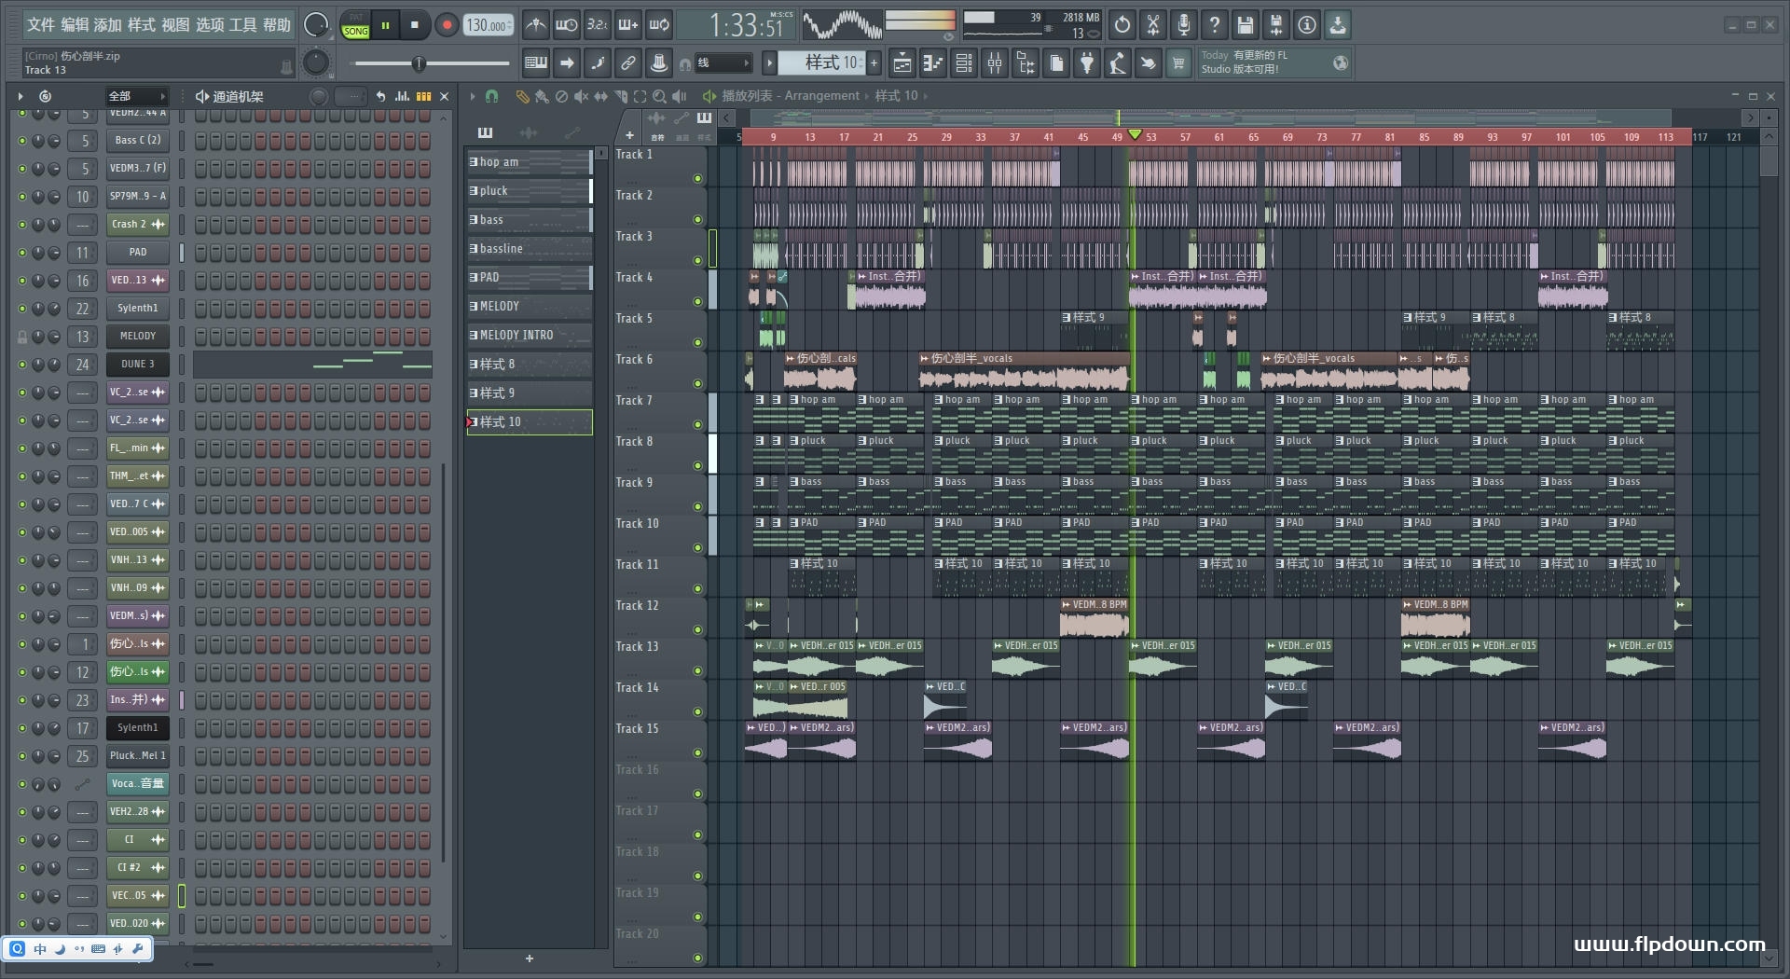Viewport: 1790px width, 979px height.
Task: Click the save project floppy icon
Action: coord(1245,25)
